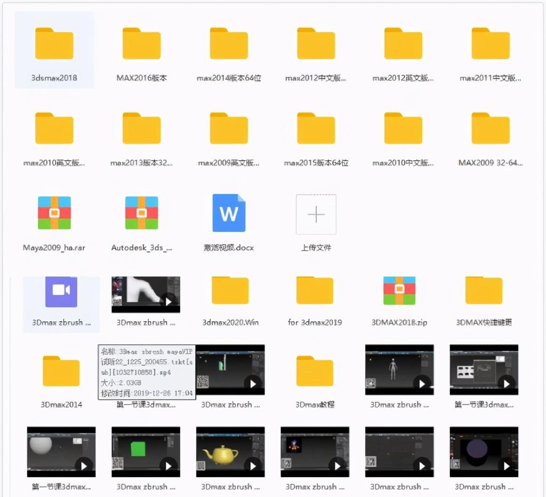Click the folder name text "MAX2016版本"

[x=142, y=78]
